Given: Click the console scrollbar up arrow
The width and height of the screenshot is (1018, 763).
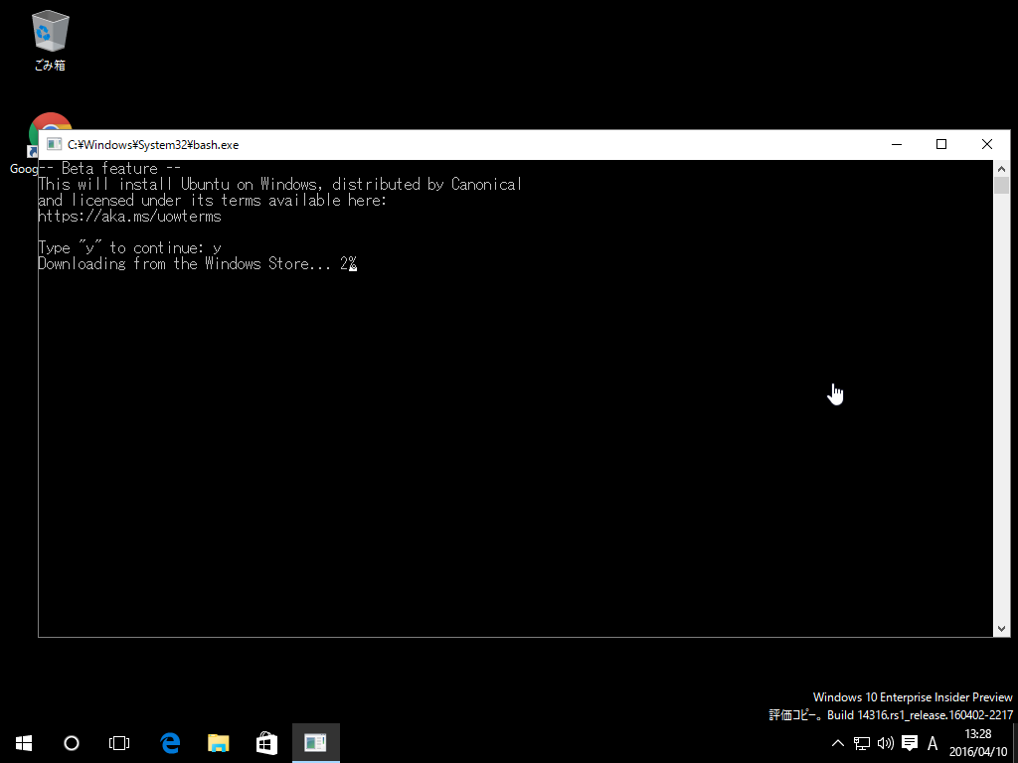Looking at the screenshot, I should pos(1001,169).
